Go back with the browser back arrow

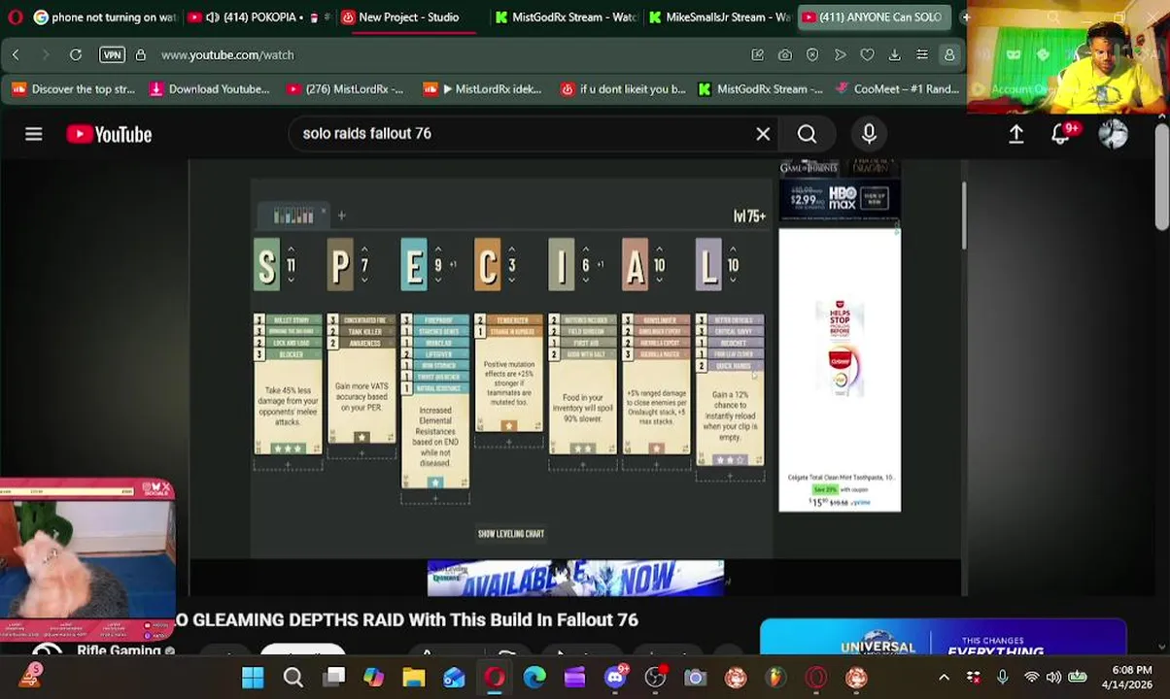tap(16, 55)
